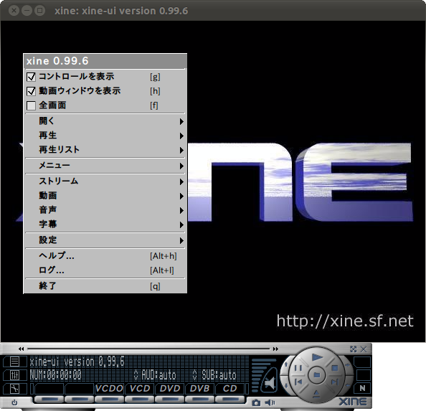
Task: Expand the 動画 submenu
Action: [x=105, y=196]
